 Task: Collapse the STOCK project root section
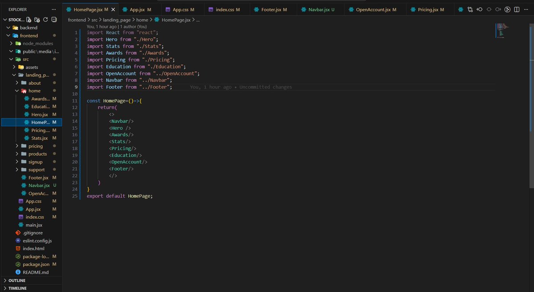(x=5, y=20)
